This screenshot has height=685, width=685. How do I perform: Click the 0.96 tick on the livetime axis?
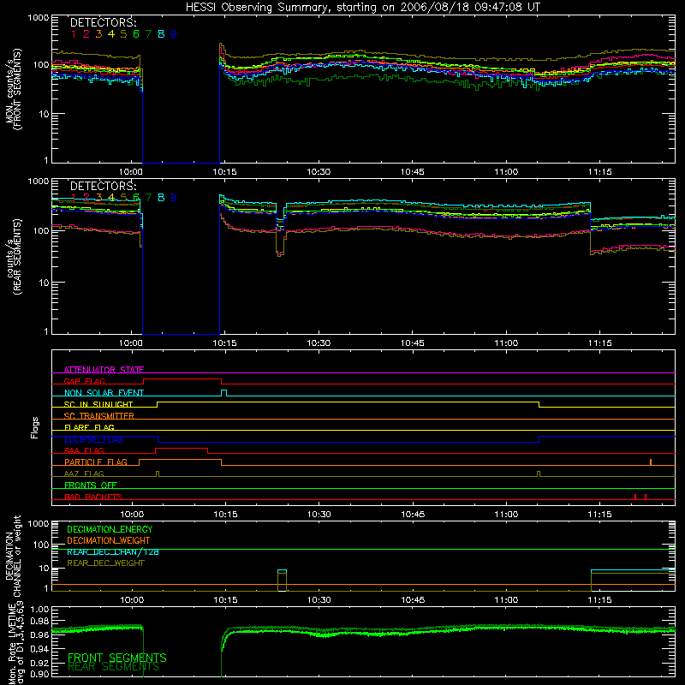pos(39,634)
